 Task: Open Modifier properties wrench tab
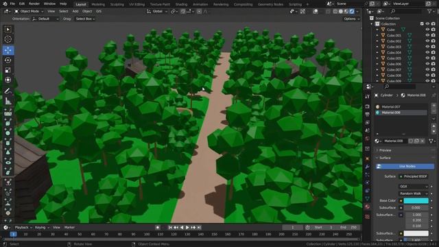pos(368,167)
